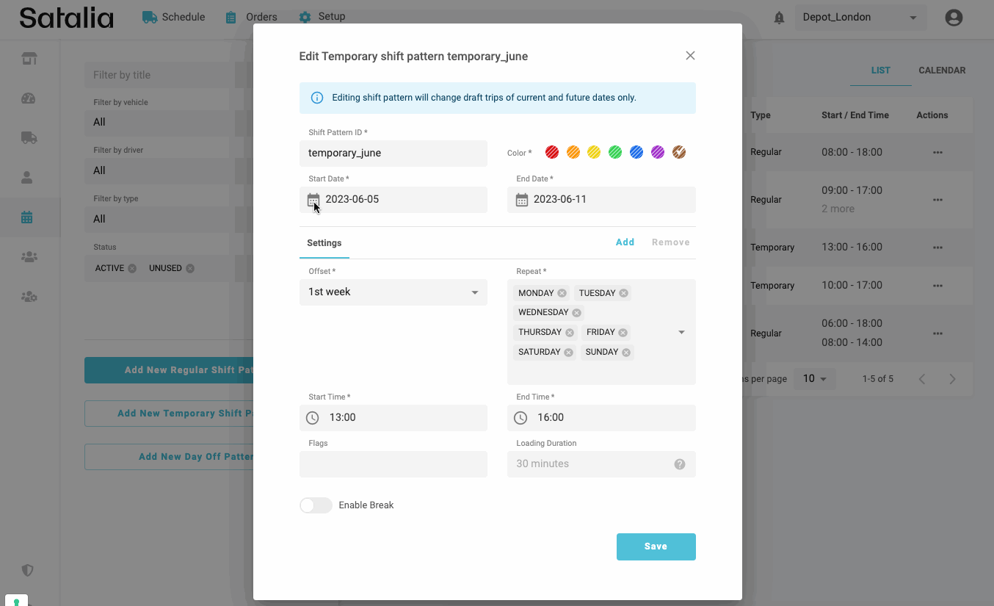Select the Settings tab
994x606 pixels.
point(324,243)
